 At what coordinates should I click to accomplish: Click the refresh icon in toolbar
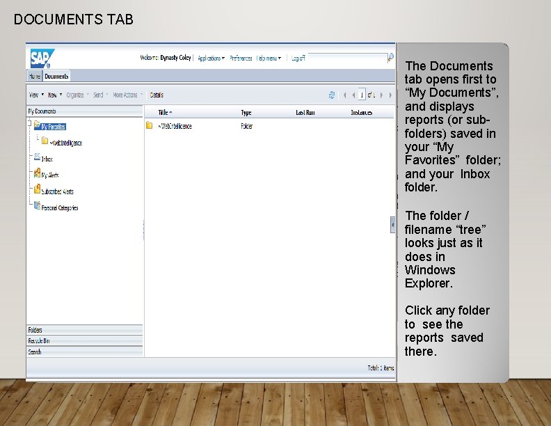tap(331, 95)
